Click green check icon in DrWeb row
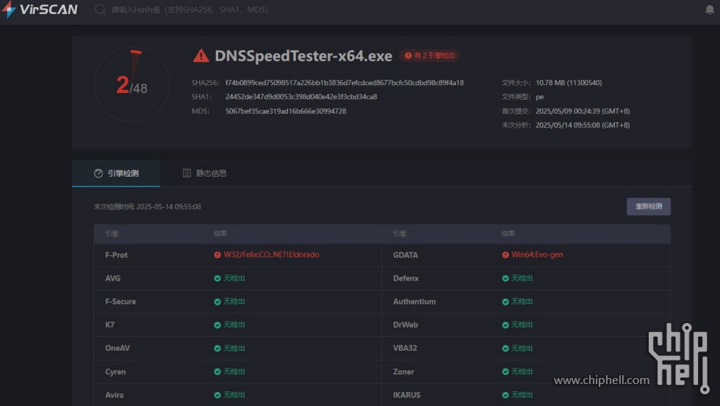The image size is (720, 406). 505,325
